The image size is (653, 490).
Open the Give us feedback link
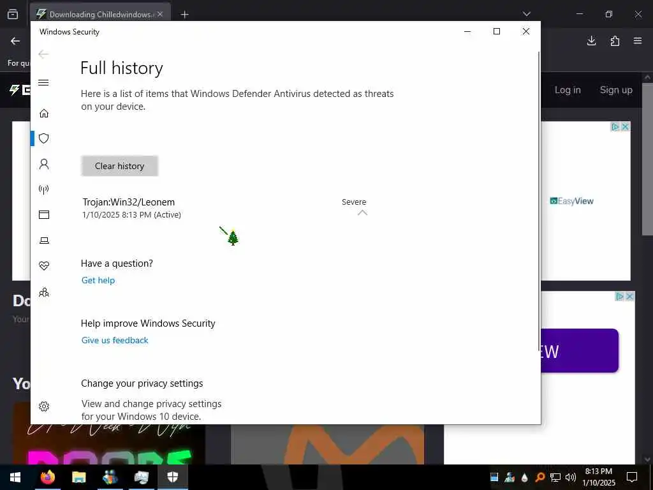click(x=115, y=341)
